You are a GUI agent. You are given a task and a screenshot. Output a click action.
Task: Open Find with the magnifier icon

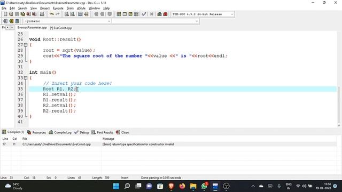click(x=67, y=14)
